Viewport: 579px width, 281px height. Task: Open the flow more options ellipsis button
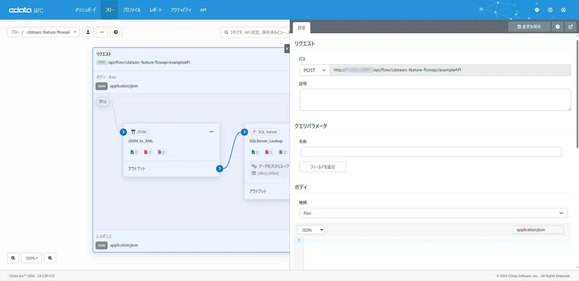tap(102, 32)
